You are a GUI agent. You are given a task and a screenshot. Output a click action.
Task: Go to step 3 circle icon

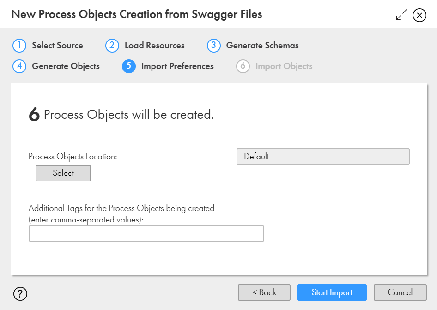(214, 45)
